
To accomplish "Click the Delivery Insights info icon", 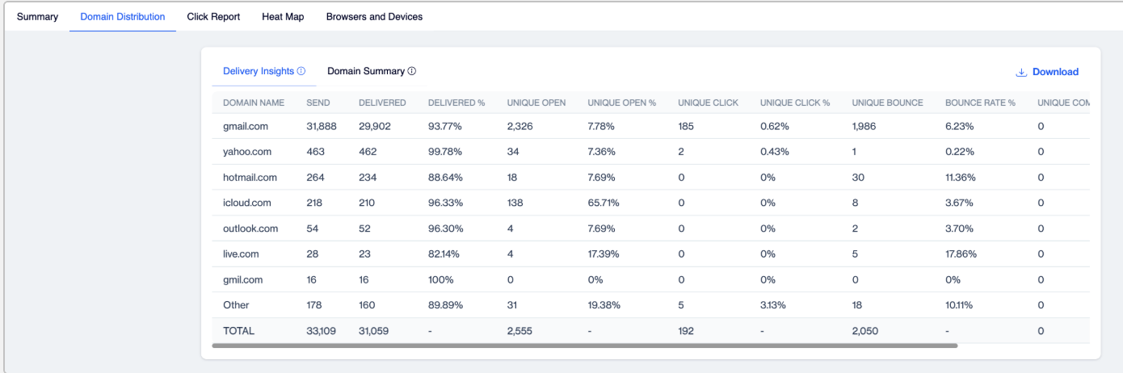I will [x=301, y=71].
